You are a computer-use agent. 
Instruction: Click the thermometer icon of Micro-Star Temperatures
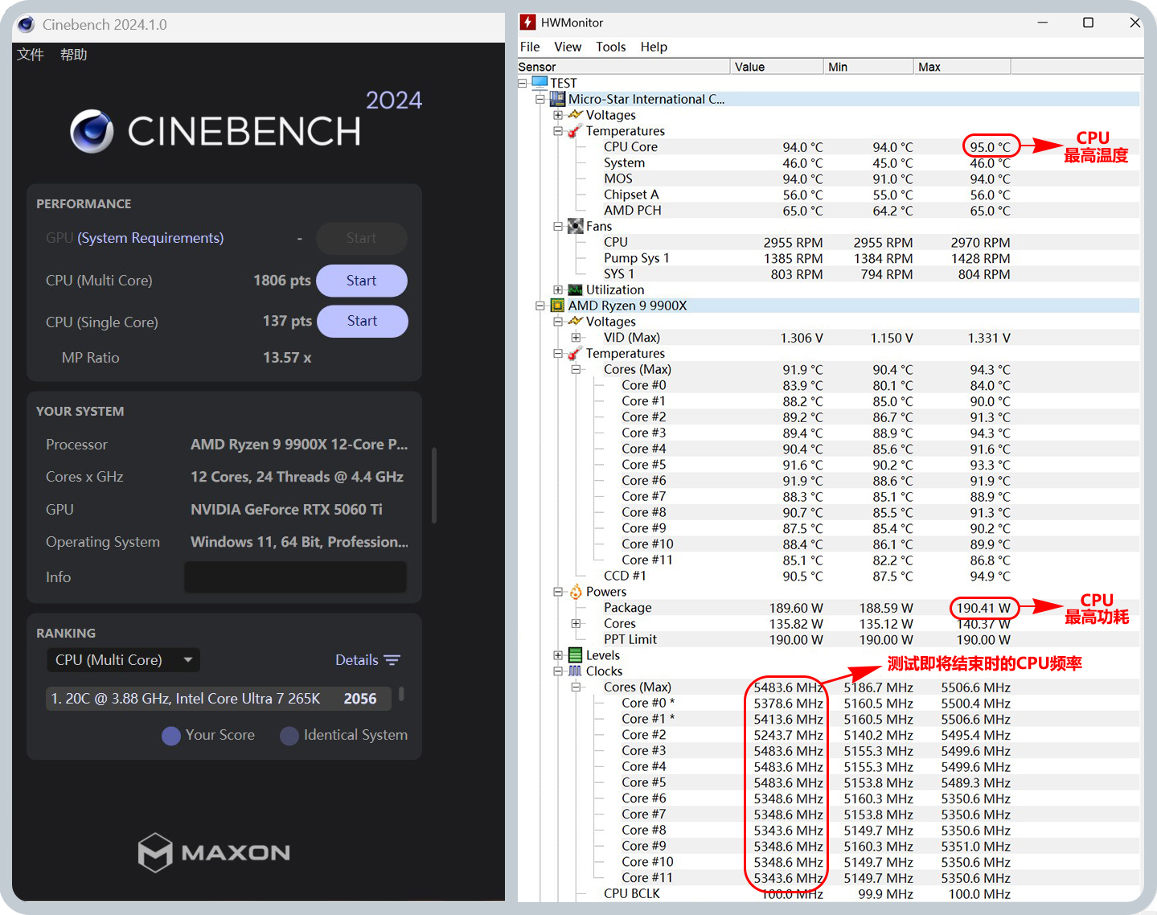(575, 131)
